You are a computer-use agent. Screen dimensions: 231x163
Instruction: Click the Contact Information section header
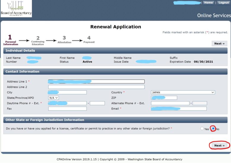115,71
